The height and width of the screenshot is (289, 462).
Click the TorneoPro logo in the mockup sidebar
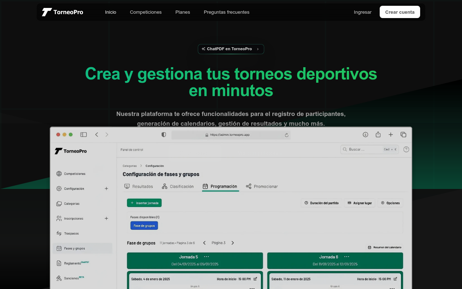(71, 151)
